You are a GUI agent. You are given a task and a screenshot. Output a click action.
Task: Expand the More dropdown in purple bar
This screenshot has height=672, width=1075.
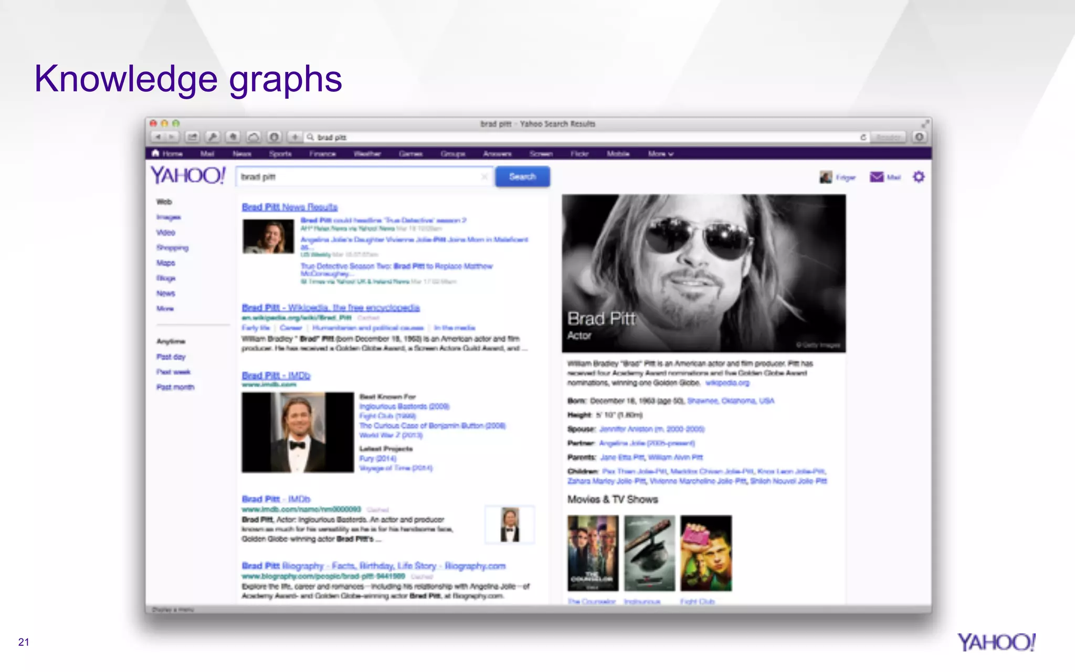point(660,154)
